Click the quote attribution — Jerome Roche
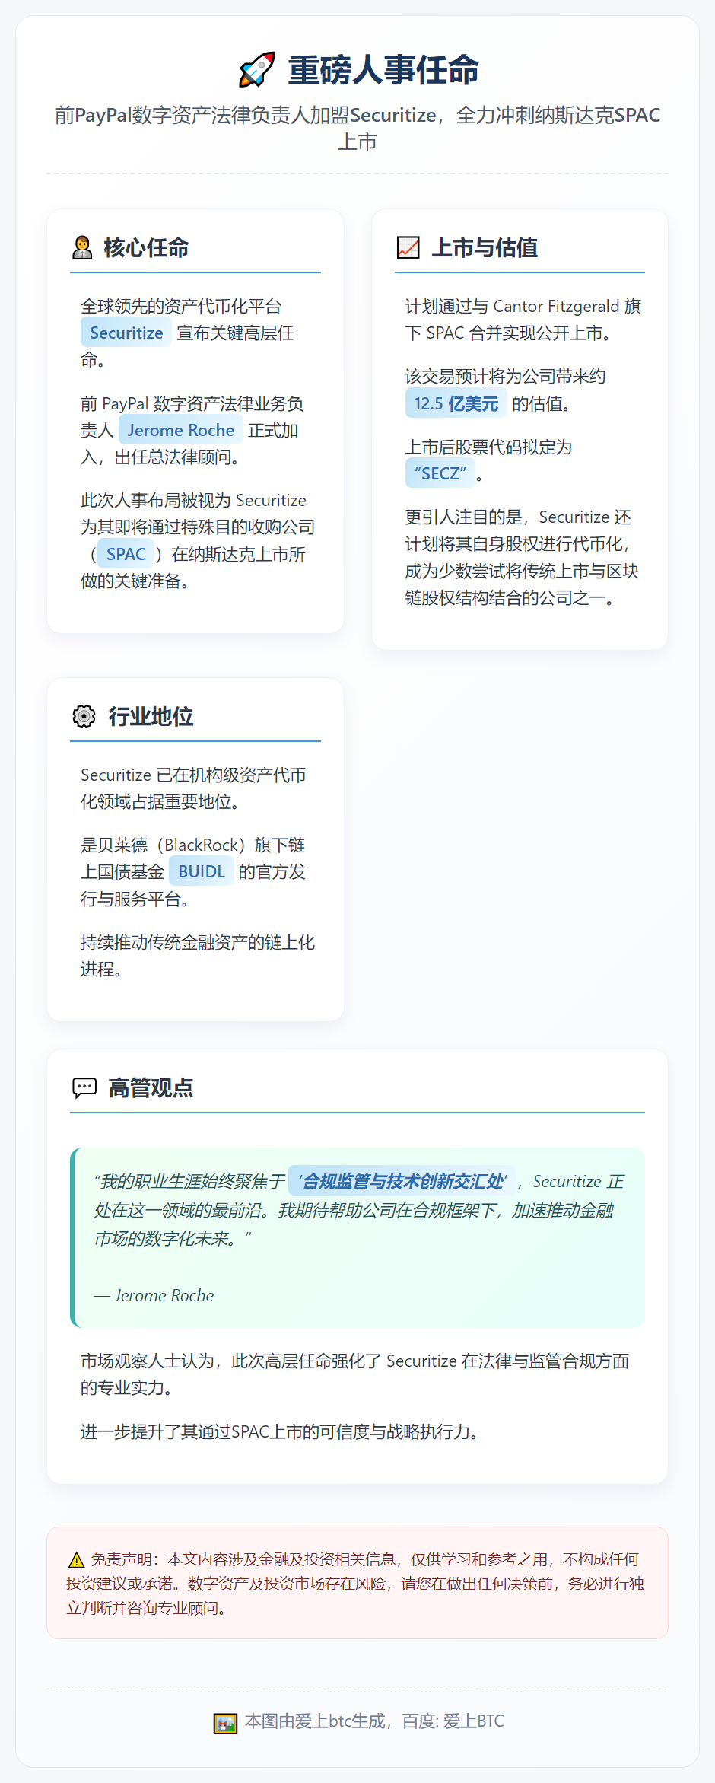The height and width of the screenshot is (1783, 715). pyautogui.click(x=154, y=1295)
